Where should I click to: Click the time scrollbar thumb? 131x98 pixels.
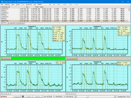(x=87, y=96)
